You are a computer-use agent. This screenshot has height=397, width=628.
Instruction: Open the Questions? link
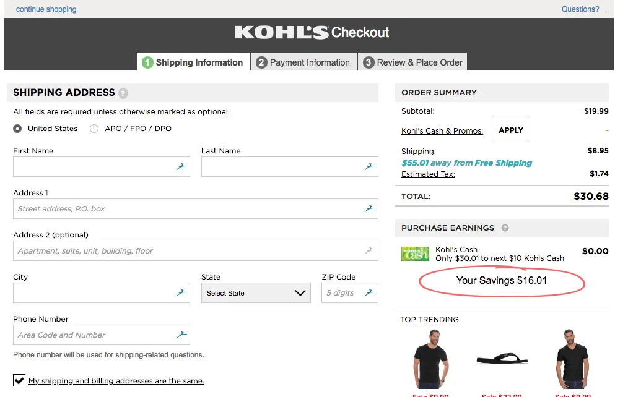coord(580,9)
